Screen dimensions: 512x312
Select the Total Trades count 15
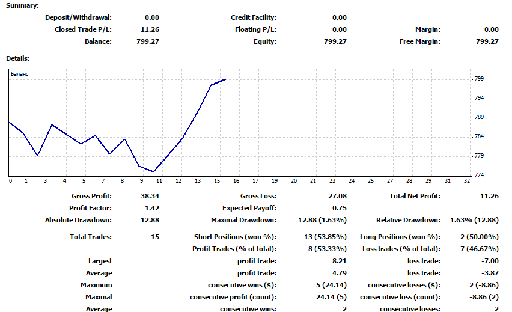click(x=154, y=237)
